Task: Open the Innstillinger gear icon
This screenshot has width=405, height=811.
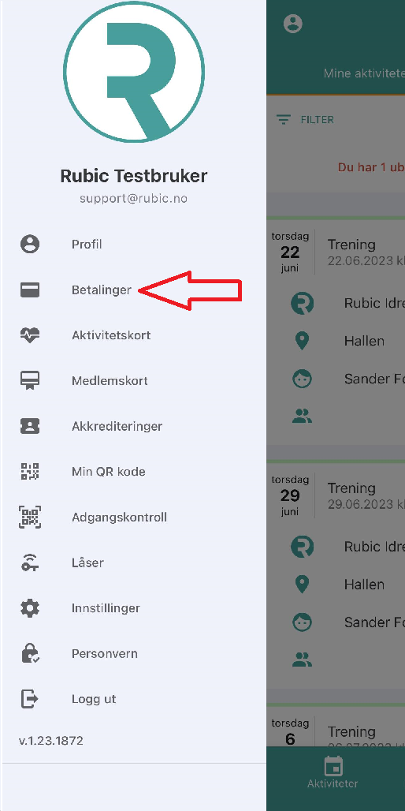Action: coord(30,608)
